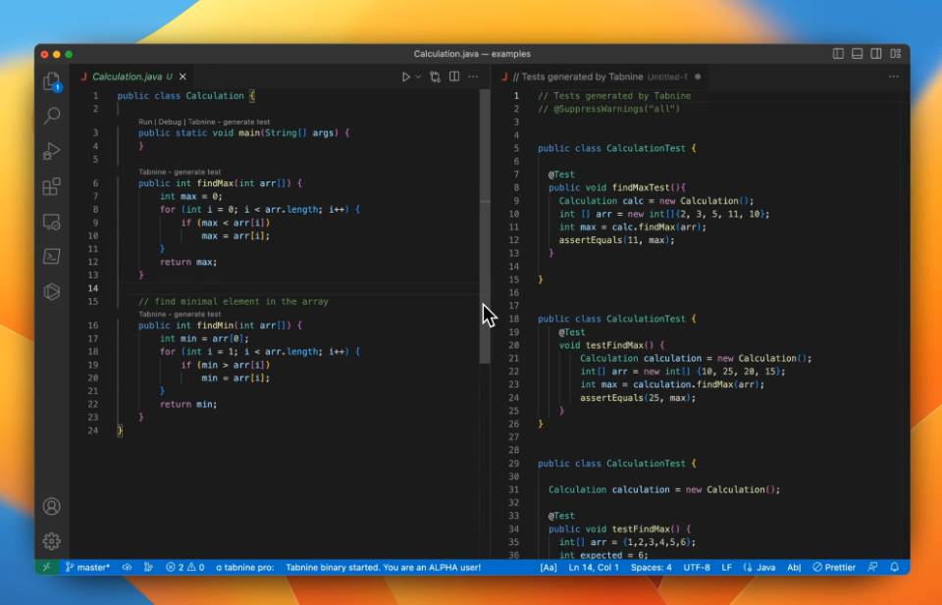942x605 pixels.
Task: Open the Extensions view icon
Action: (x=51, y=186)
